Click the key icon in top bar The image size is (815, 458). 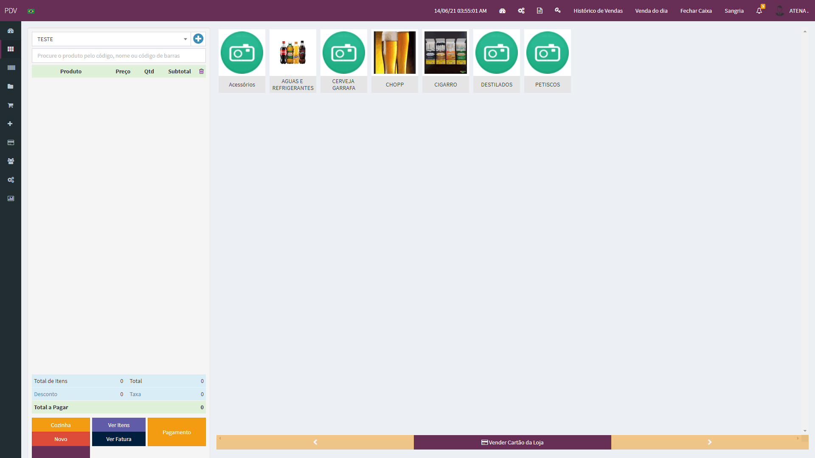[x=558, y=11]
